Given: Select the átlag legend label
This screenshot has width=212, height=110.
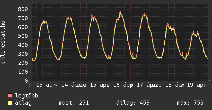Looking at the screenshot, I should click(x=23, y=103).
